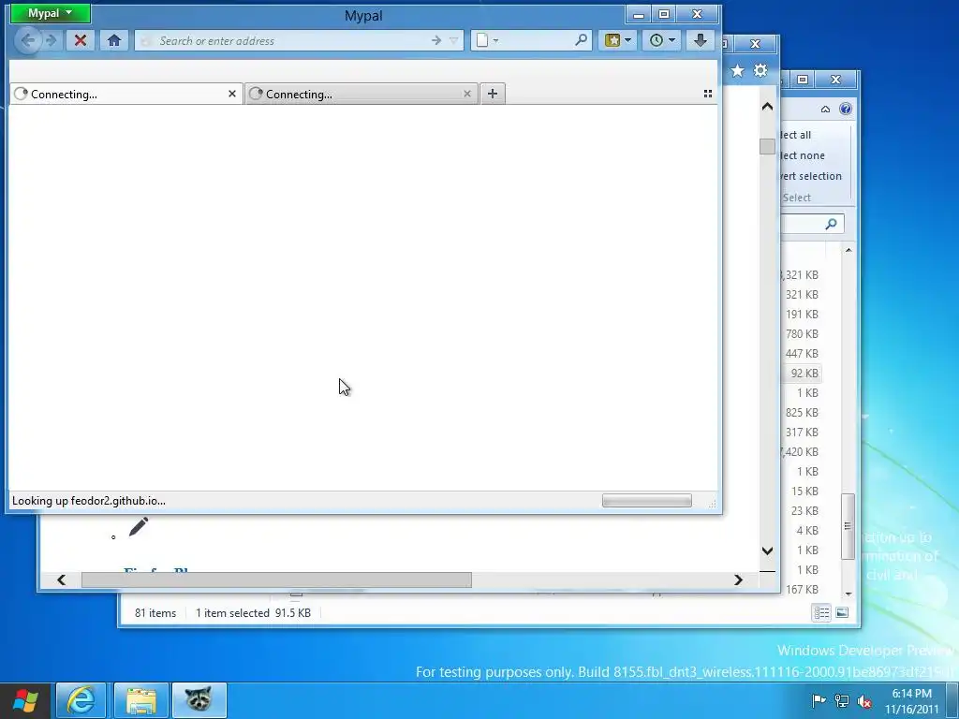Switch Explorer to details view icon

click(821, 612)
